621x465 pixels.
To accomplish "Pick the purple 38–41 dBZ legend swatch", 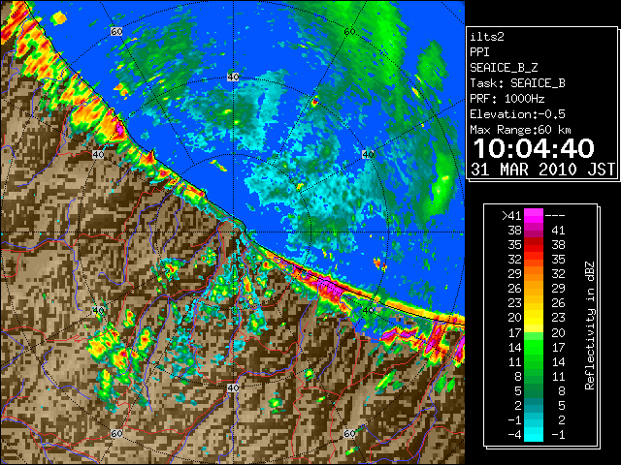I will [x=534, y=231].
